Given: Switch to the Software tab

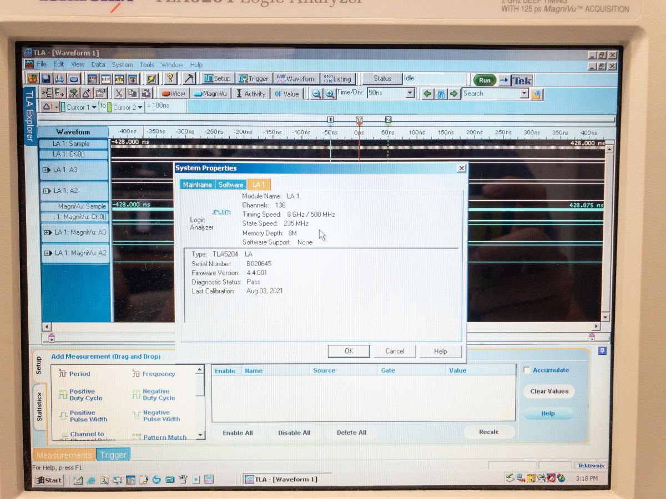Looking at the screenshot, I should click(x=231, y=185).
